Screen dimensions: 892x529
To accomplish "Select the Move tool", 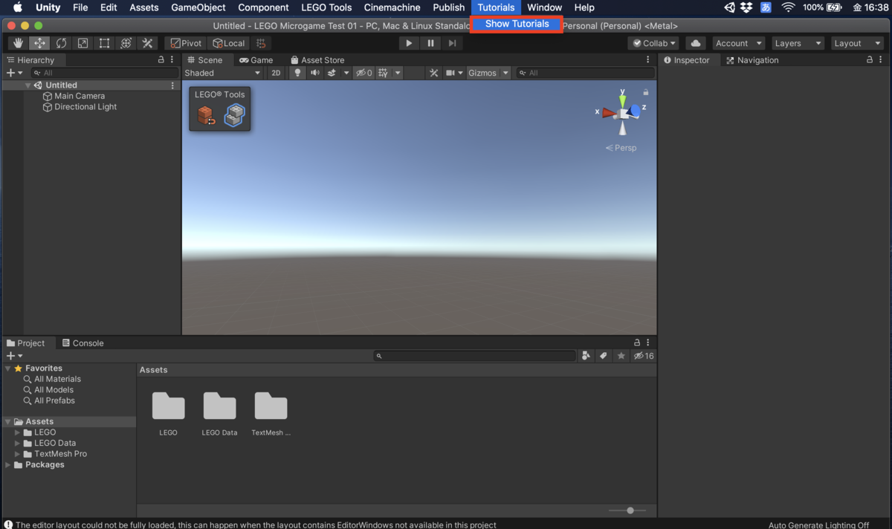I will (x=39, y=43).
